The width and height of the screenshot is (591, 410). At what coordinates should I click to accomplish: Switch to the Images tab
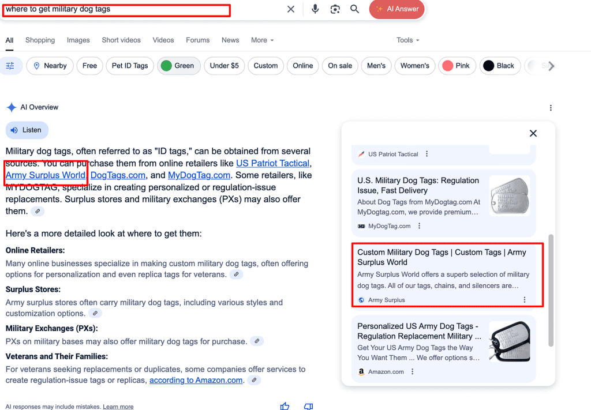78,40
